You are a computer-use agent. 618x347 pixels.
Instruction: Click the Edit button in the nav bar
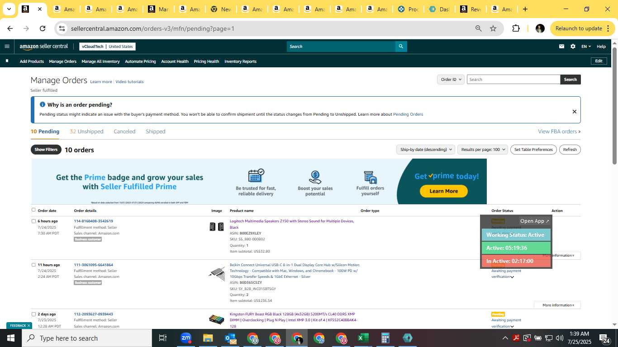point(599,61)
